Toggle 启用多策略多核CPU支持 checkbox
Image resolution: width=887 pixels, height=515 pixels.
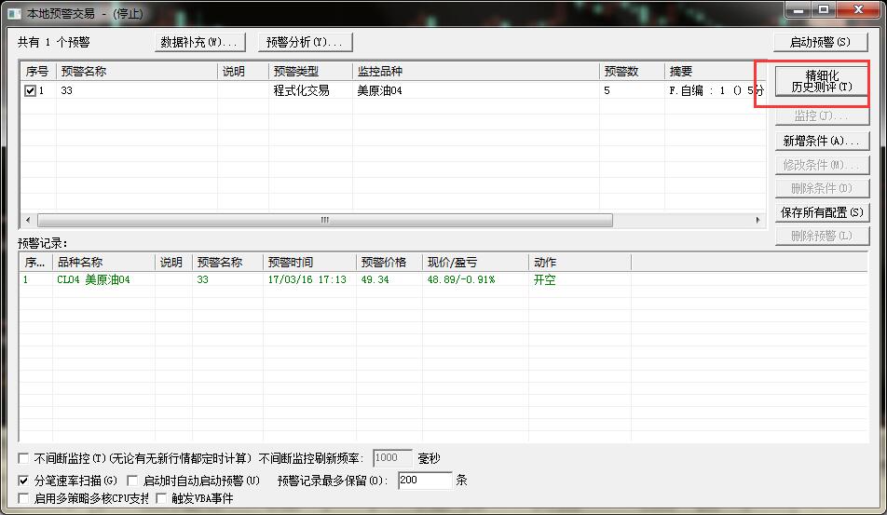(24, 498)
